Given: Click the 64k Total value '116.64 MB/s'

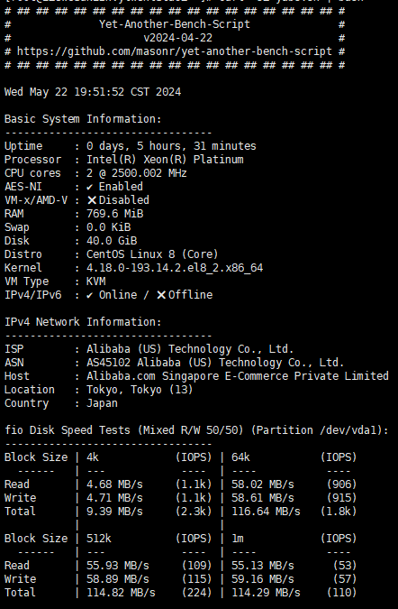Looking at the screenshot, I should pos(266,512).
